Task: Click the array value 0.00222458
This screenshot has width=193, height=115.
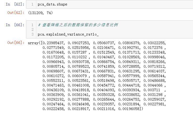Action: pyautogui.click(x=53, y=108)
